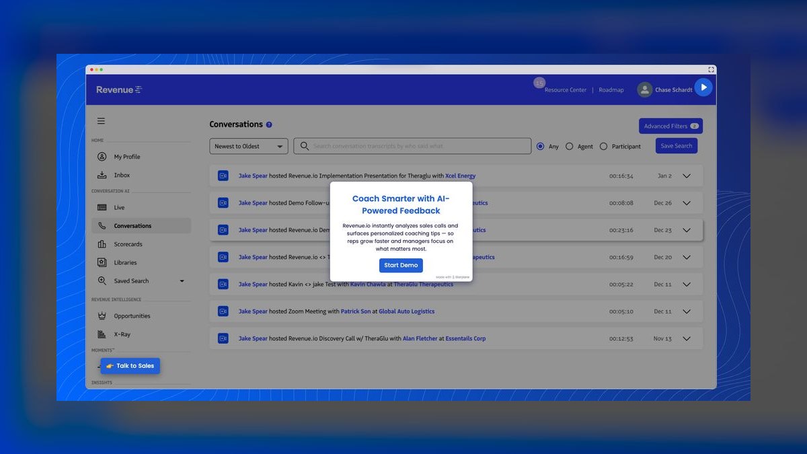
Task: Select the Participant radio button
Action: pyautogui.click(x=603, y=146)
